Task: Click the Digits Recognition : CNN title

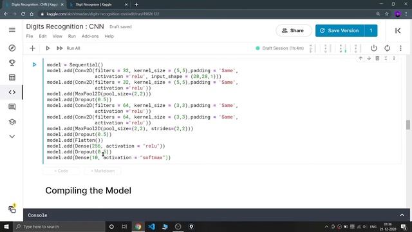Action: point(65,26)
